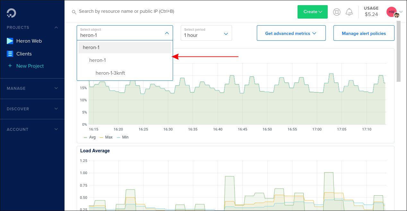Click the search magnifier icon
Screen dimensions: 407x211
pyautogui.click(x=74, y=12)
